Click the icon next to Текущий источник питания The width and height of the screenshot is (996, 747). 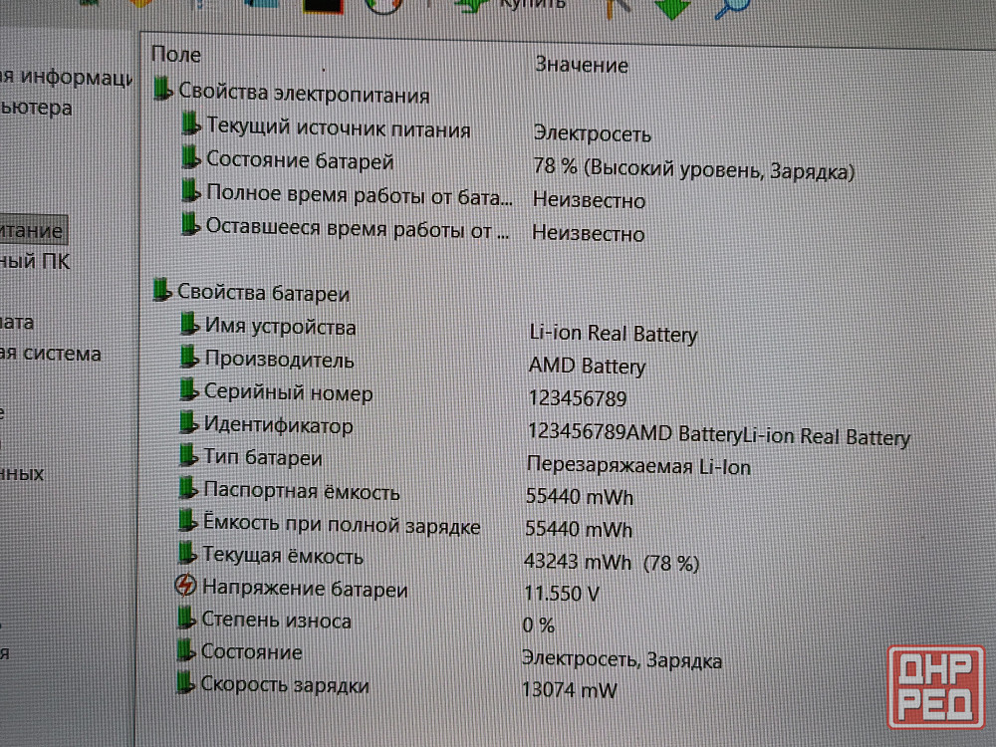pyautogui.click(x=190, y=126)
